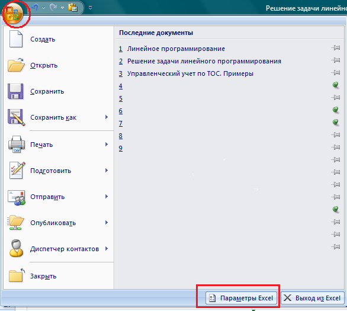Select Закрыть to close the workbook
The height and width of the screenshot is (311, 347).
point(59,276)
